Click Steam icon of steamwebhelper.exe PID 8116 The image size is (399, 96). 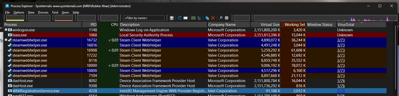pos(10,60)
